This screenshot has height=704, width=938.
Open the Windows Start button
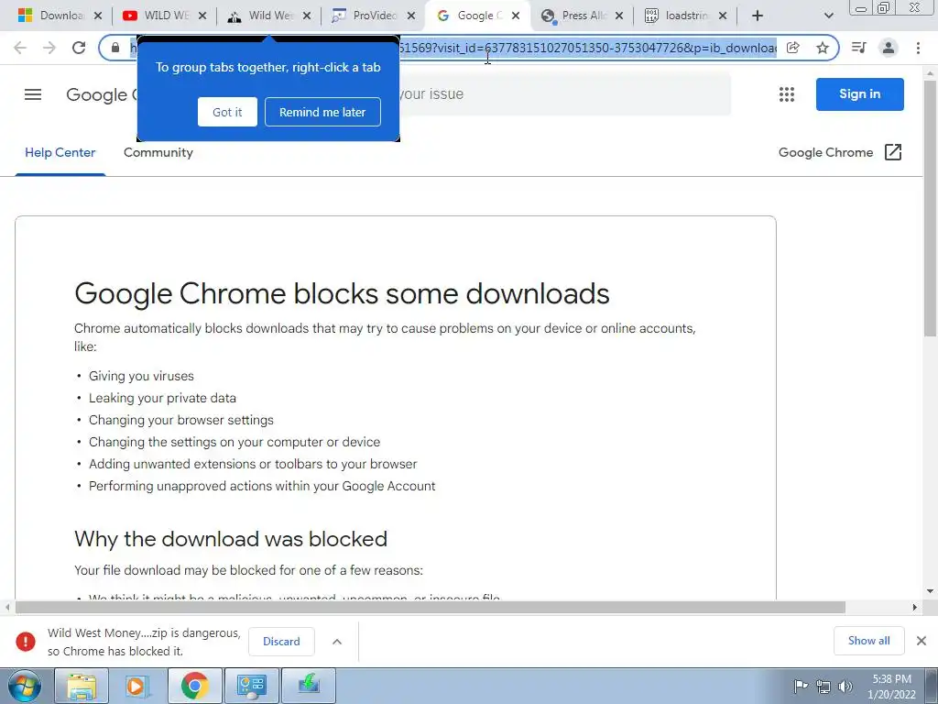tap(25, 686)
